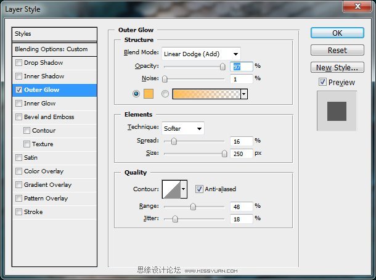Enable the Satin checkbox
The height and width of the screenshot is (280, 376).
(18, 158)
